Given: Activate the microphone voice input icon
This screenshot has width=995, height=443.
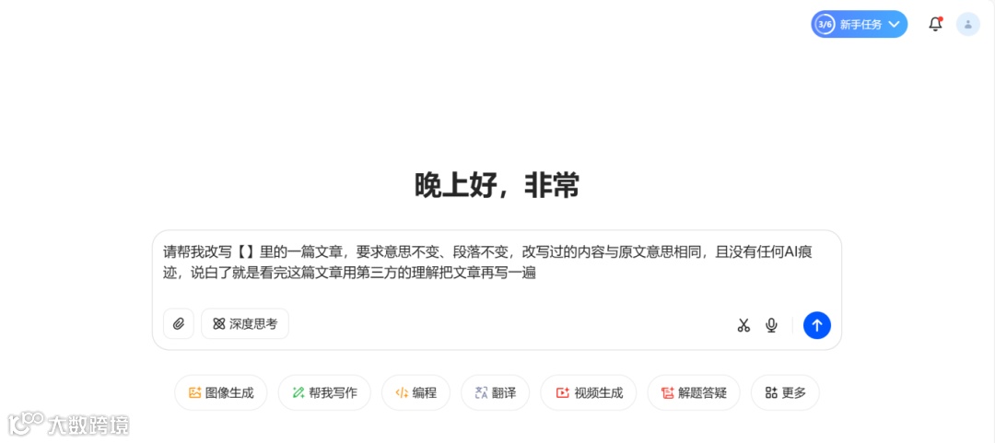Looking at the screenshot, I should click(x=772, y=325).
